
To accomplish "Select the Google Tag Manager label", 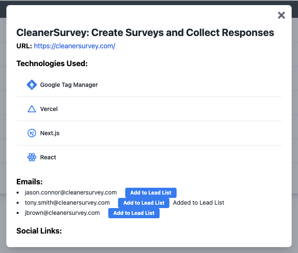I will point(69,85).
